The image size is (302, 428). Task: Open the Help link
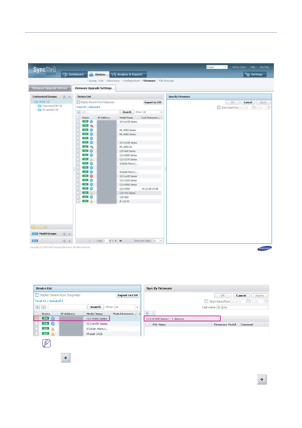click(253, 67)
